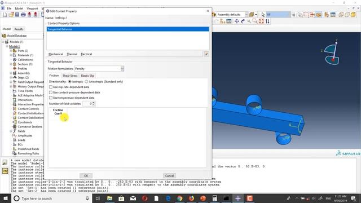The width and height of the screenshot is (361, 203).
Task: Open the Mechanical menu in dialog
Action: 56,54
